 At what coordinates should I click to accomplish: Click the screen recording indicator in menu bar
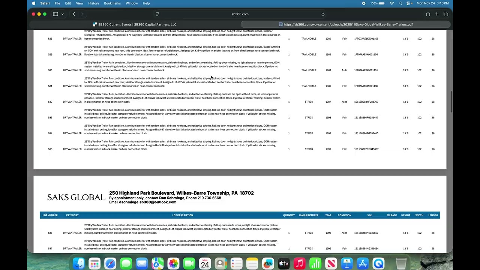click(x=363, y=3)
